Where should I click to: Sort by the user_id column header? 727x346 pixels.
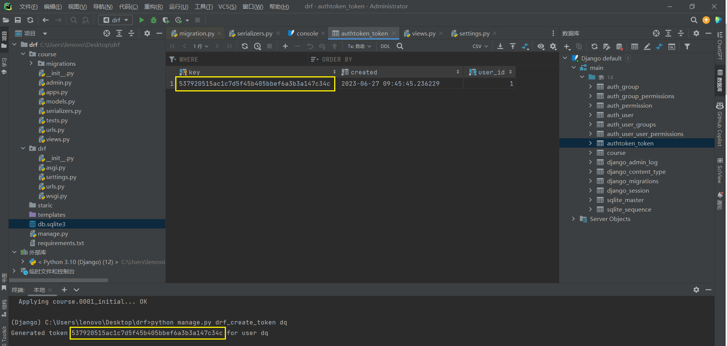491,72
